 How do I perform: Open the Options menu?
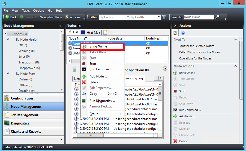click(x=39, y=11)
